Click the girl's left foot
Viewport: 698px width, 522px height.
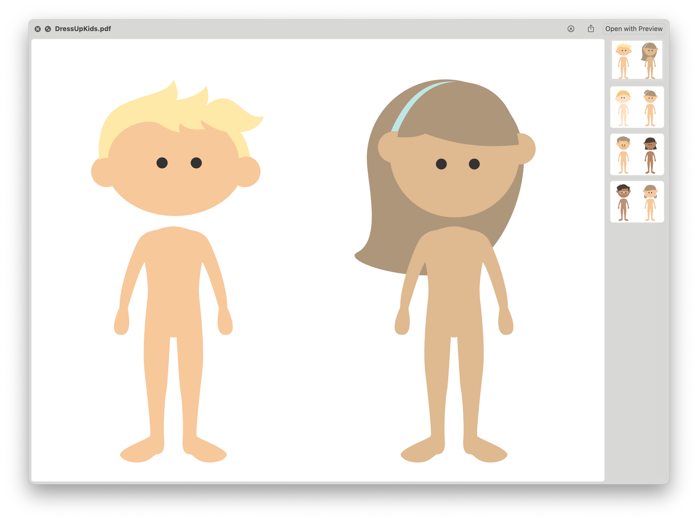coord(419,453)
